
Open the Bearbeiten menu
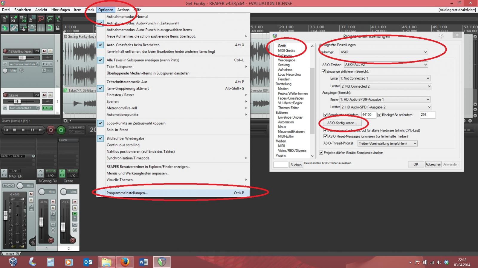[23, 10]
